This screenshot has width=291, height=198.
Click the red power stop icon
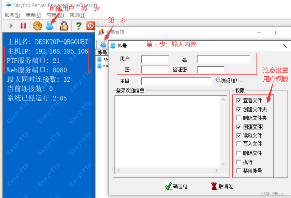point(90,26)
